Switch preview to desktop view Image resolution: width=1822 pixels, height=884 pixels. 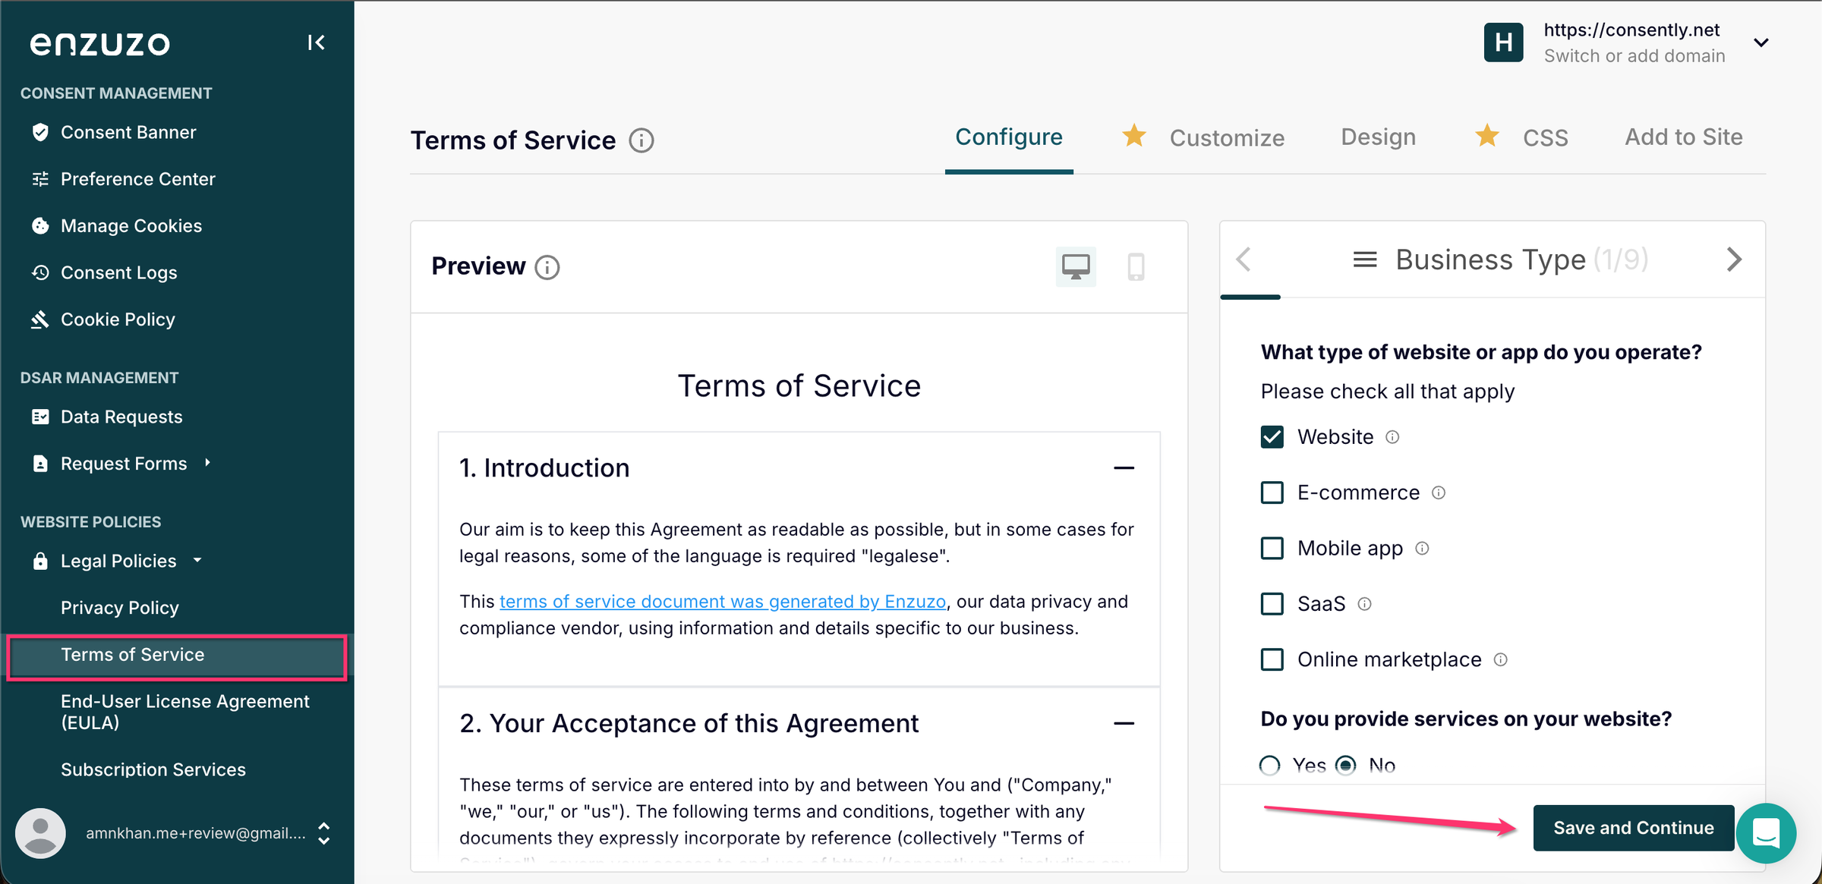(x=1076, y=266)
